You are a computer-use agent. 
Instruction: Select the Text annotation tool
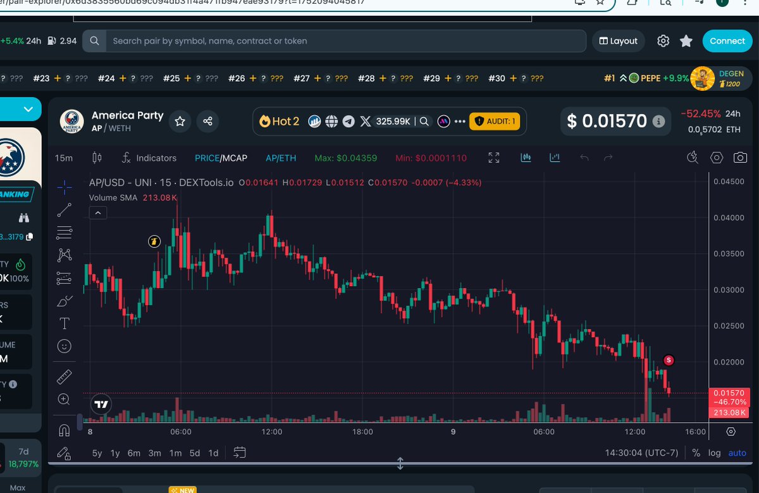pyautogui.click(x=65, y=323)
